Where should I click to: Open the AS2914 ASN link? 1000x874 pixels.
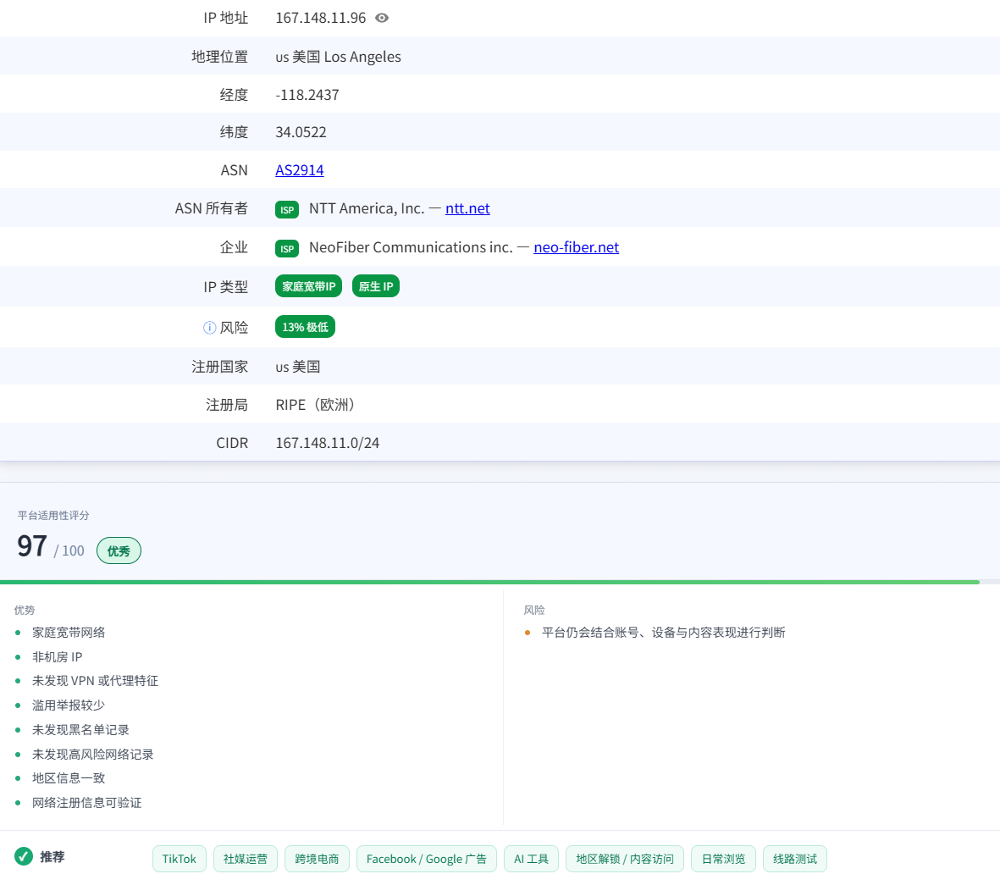pos(299,170)
